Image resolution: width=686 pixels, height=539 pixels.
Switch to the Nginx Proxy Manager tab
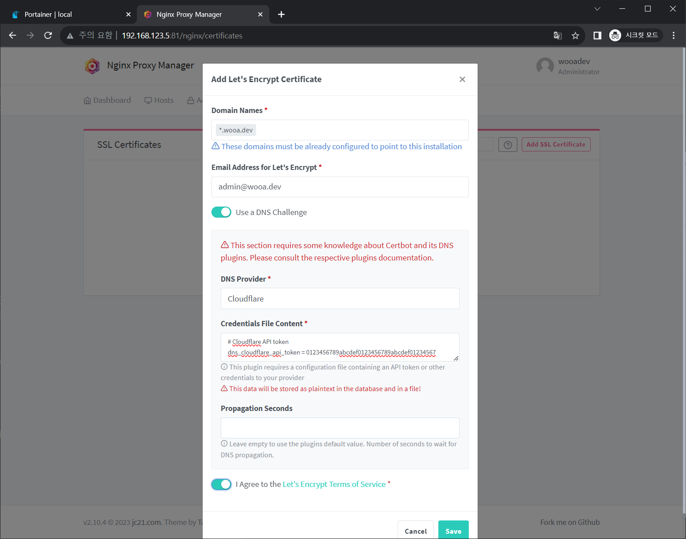pyautogui.click(x=202, y=15)
